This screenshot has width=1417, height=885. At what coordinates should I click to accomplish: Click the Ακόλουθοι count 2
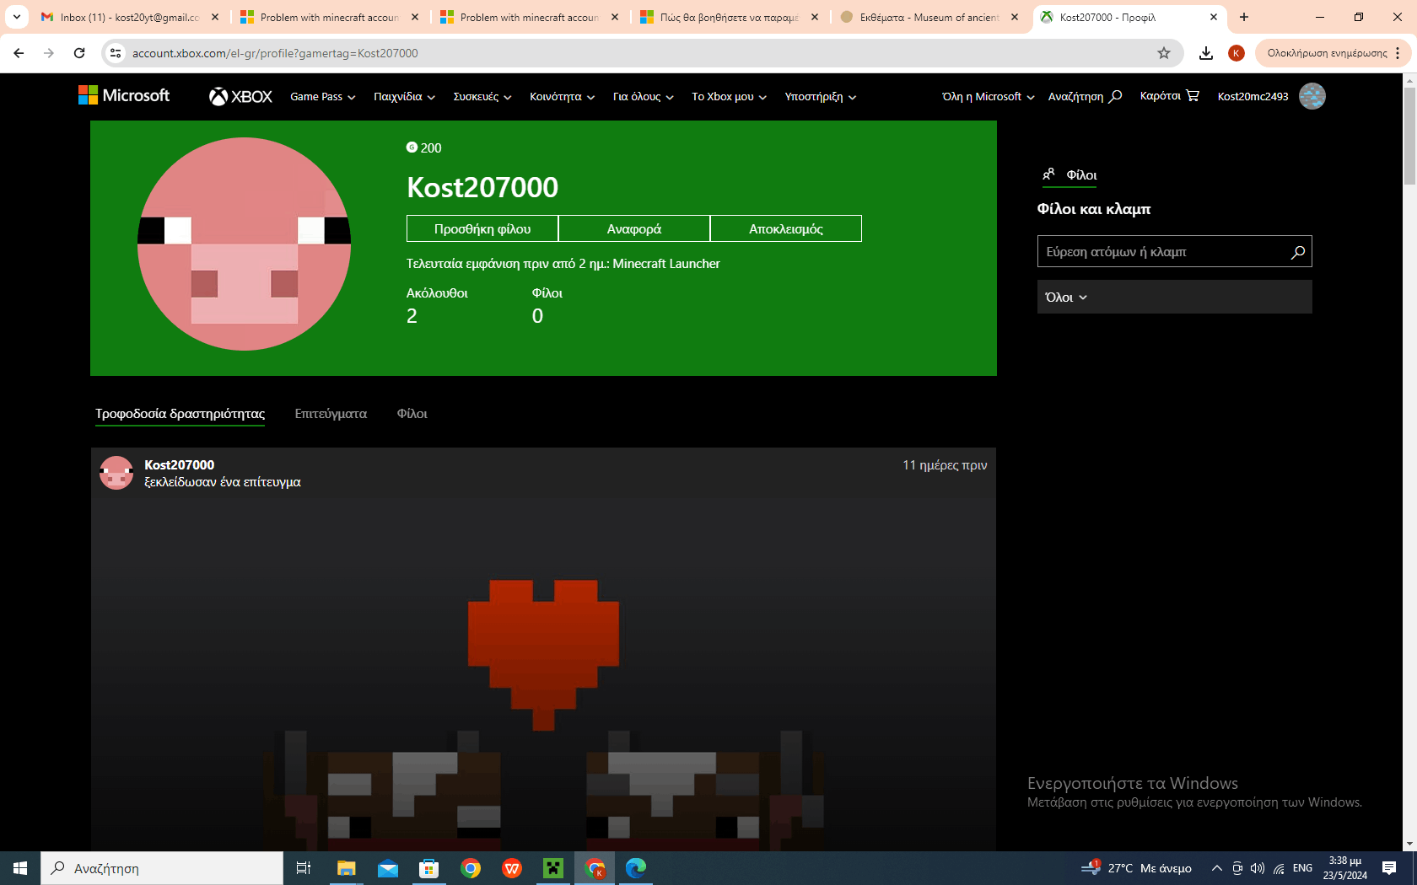coord(412,316)
